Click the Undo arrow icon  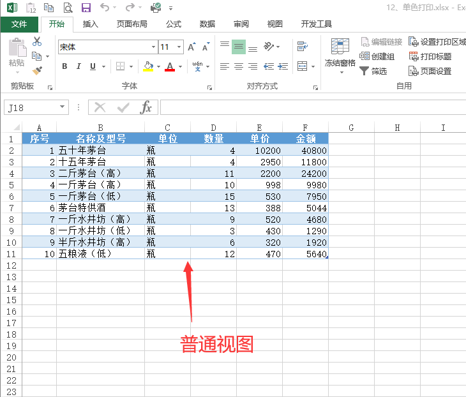(105, 7)
